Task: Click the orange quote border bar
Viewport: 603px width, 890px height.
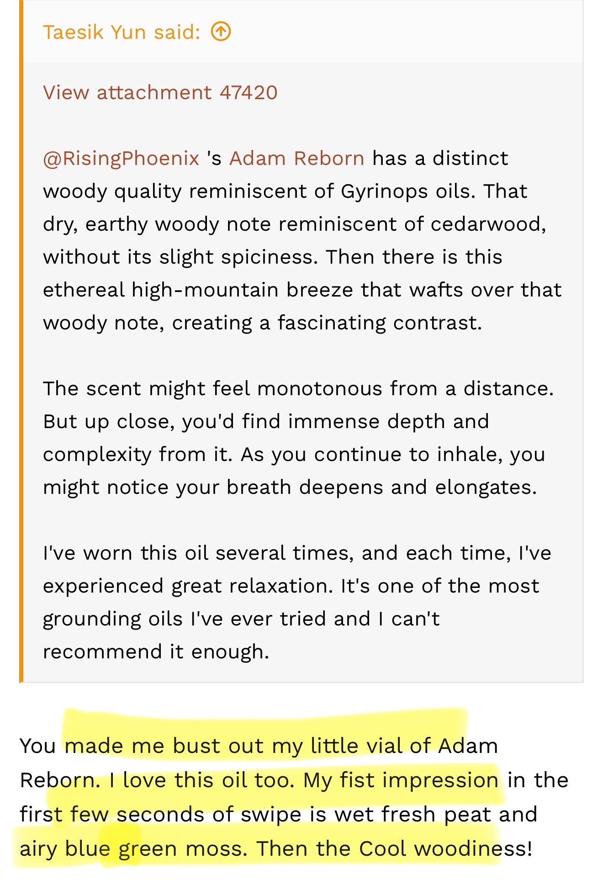Action: (x=21, y=341)
